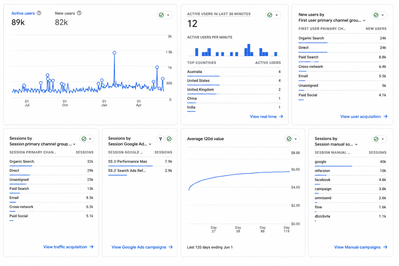Viewport: 399px width, 266px height.
Task: Expand Session primary channel group dropdown
Action: [74, 144]
